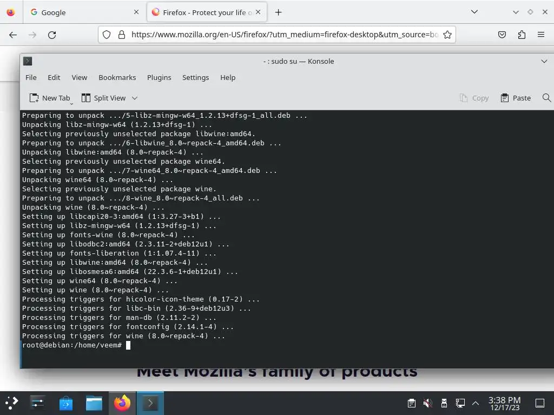
Task: Open the Konsole search magnifier icon
Action: coord(546,98)
